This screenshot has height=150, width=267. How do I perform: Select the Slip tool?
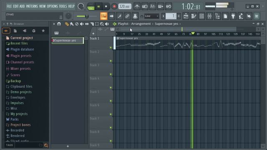coord(87,24)
